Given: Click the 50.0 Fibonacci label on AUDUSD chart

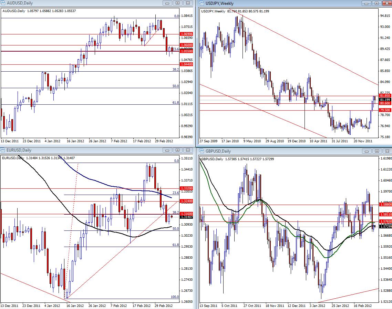Looking at the screenshot, I should (x=175, y=86).
